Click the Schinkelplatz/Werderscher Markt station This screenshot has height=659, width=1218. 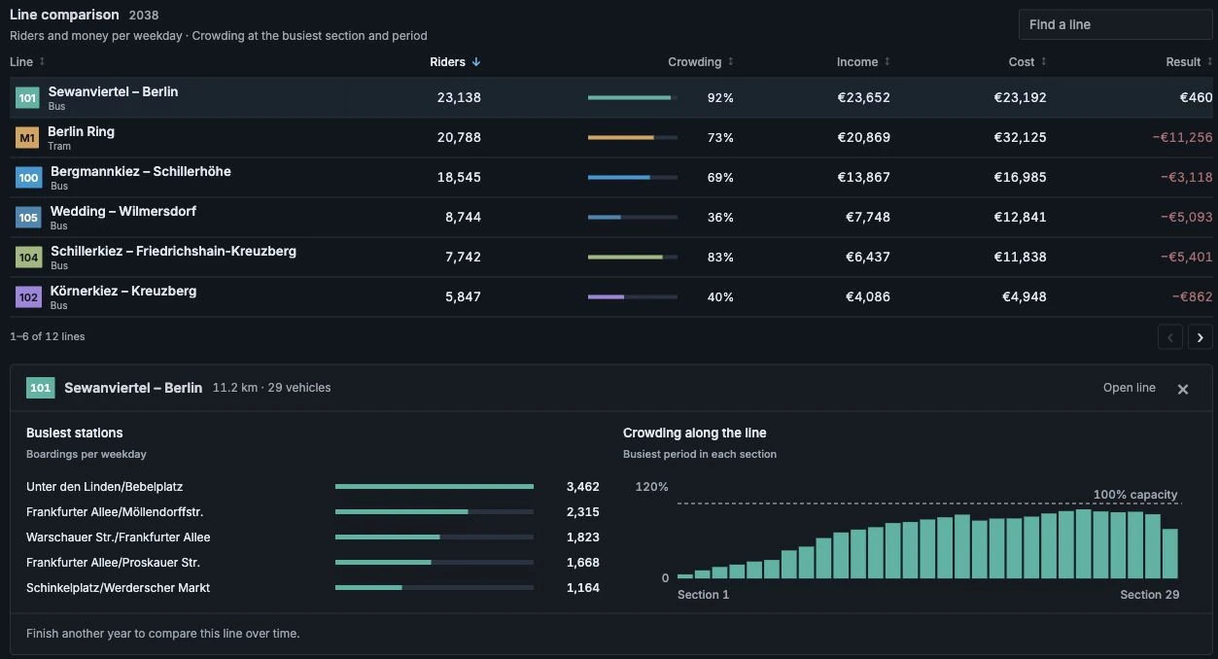[x=119, y=588]
